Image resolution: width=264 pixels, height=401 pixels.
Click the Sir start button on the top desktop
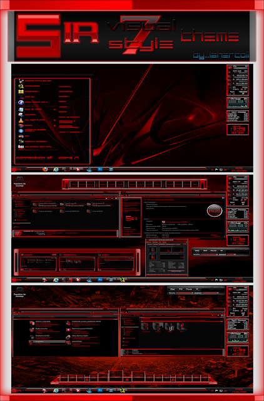pos(16,170)
